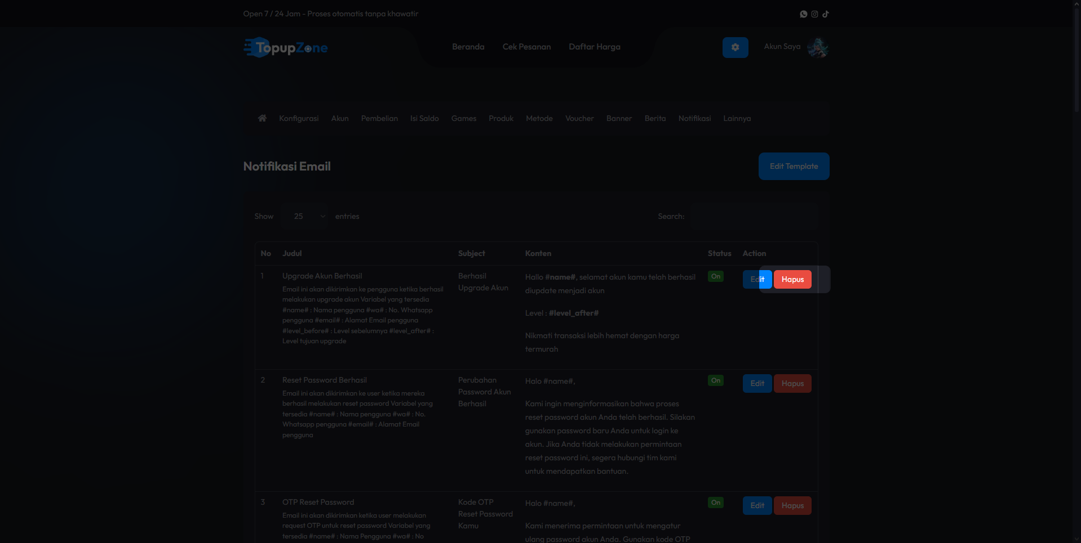
Task: Edit the Reset Password Berhasil template
Action: coord(757,383)
